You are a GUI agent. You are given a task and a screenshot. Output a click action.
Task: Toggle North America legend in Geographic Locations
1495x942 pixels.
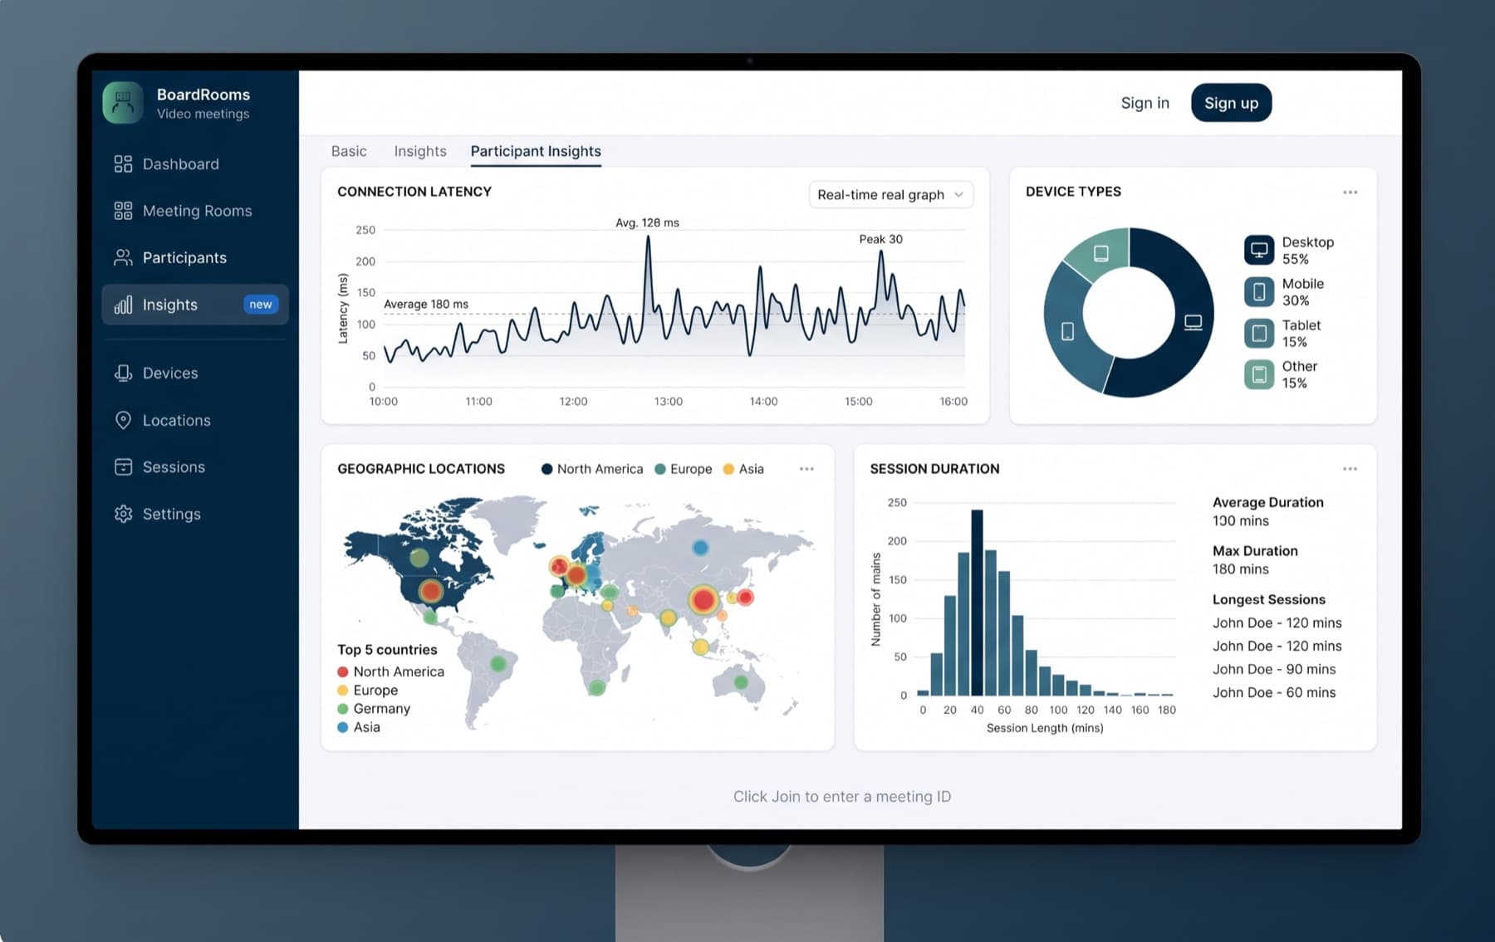(x=592, y=469)
